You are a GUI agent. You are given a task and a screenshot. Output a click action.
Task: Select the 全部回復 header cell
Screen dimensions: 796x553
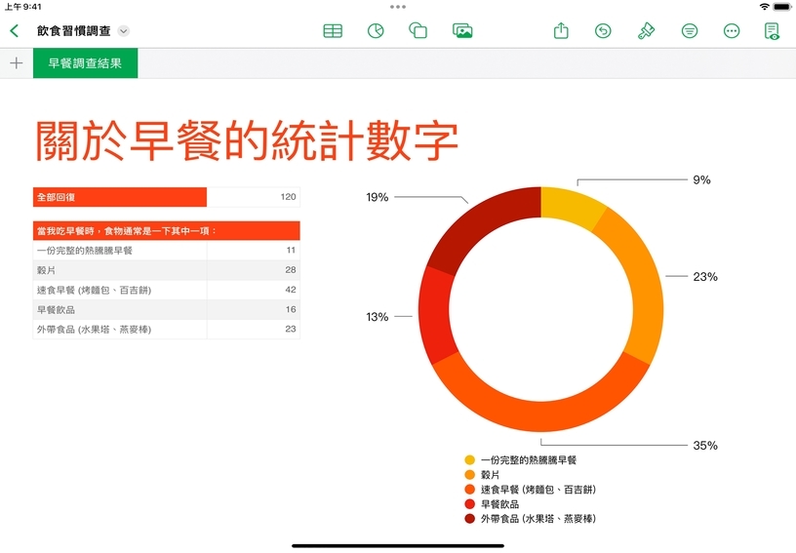click(119, 197)
